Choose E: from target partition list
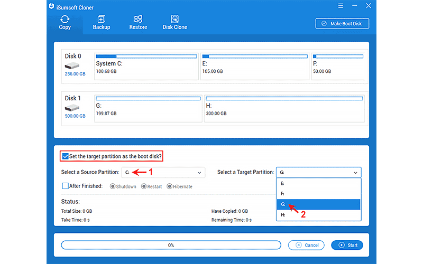 [x=319, y=183]
